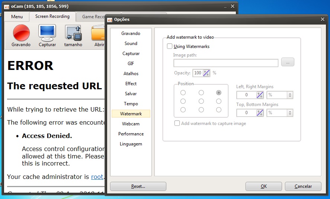Screen dimensions: 330x199
Task: Click the Image path text field
Action: [226, 63]
